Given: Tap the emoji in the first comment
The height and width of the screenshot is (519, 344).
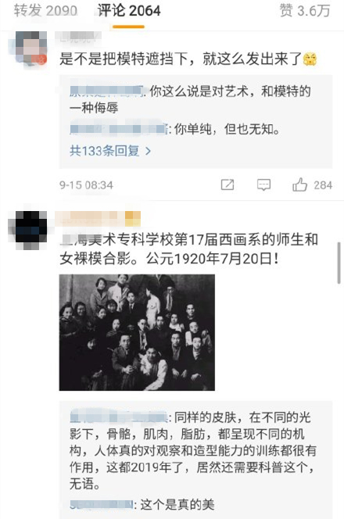Looking at the screenshot, I should (310, 59).
